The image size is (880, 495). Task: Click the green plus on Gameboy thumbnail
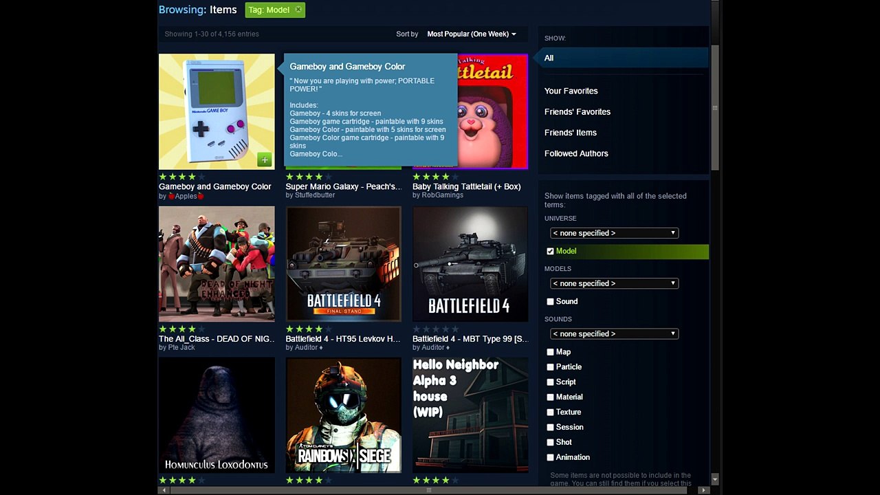pos(265,160)
